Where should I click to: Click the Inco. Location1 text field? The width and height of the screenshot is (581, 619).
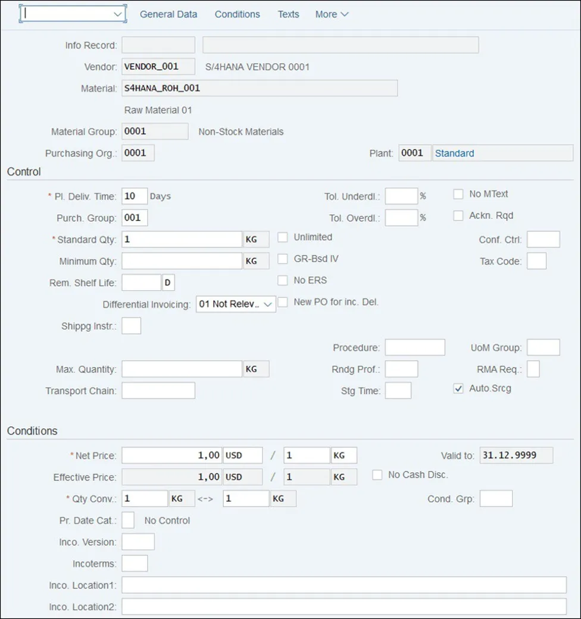click(343, 585)
